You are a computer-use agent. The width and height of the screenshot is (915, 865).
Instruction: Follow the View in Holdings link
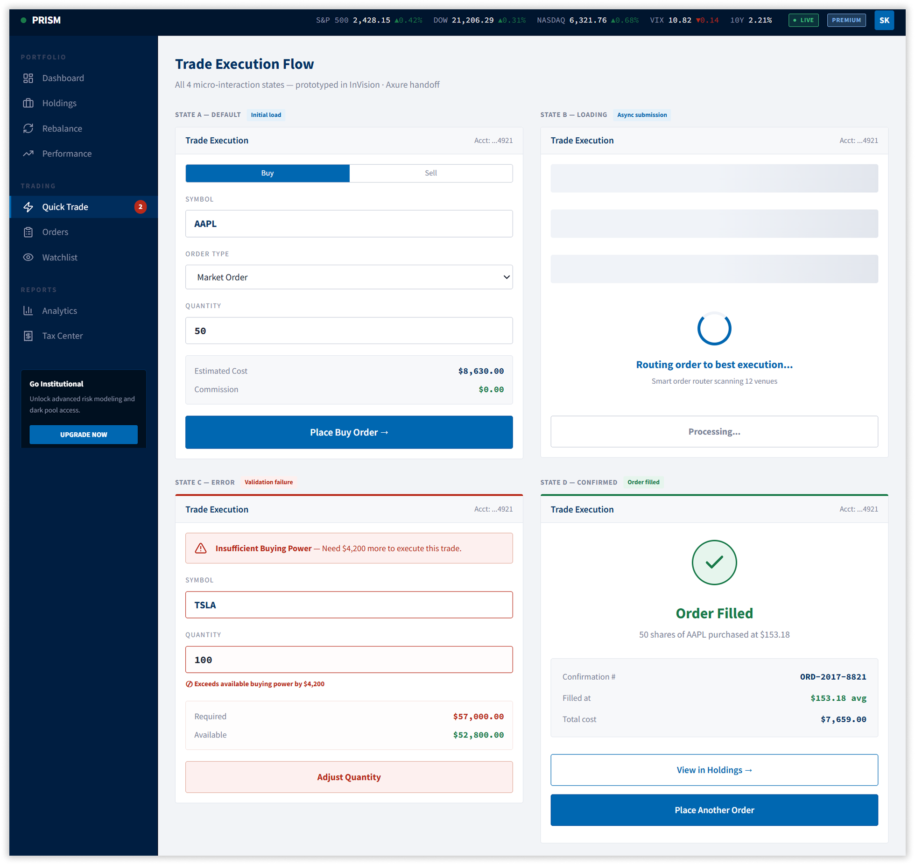(714, 770)
